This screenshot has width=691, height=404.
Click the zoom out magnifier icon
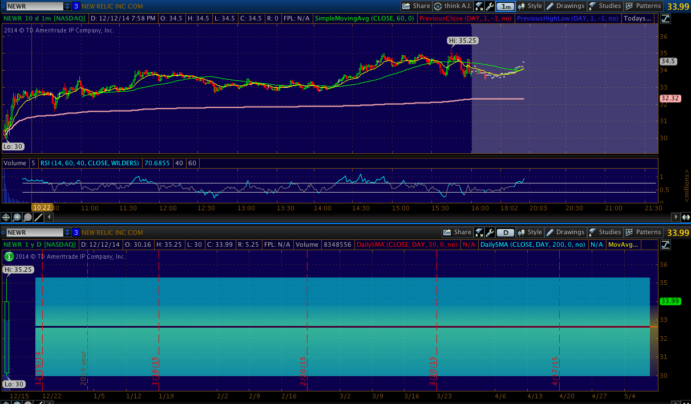27,217
